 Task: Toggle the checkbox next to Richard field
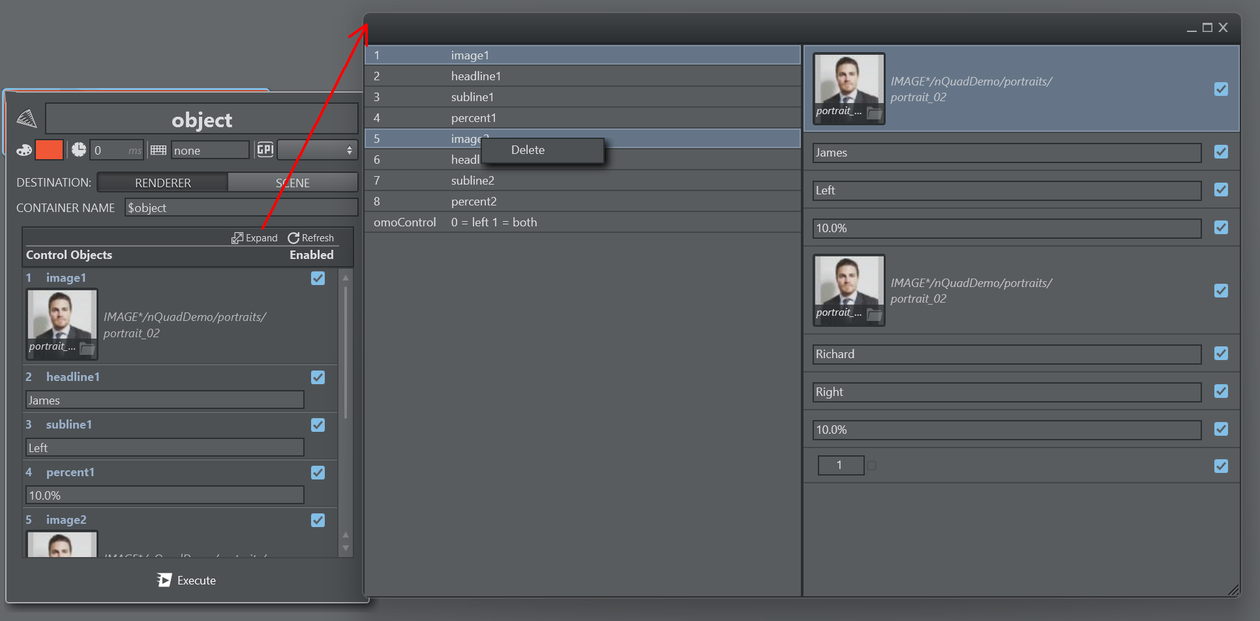click(1221, 354)
